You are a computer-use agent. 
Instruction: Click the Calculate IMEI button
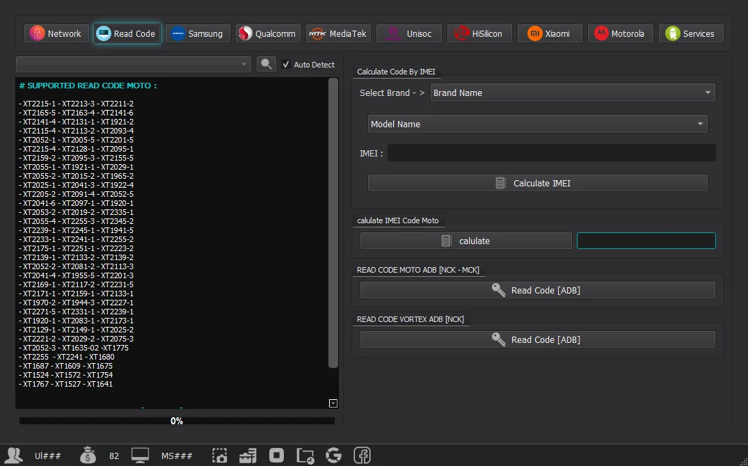(x=538, y=183)
